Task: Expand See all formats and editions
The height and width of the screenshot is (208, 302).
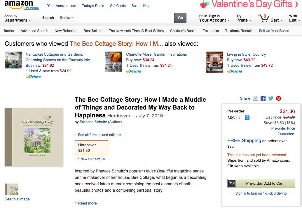Action: [99, 135]
